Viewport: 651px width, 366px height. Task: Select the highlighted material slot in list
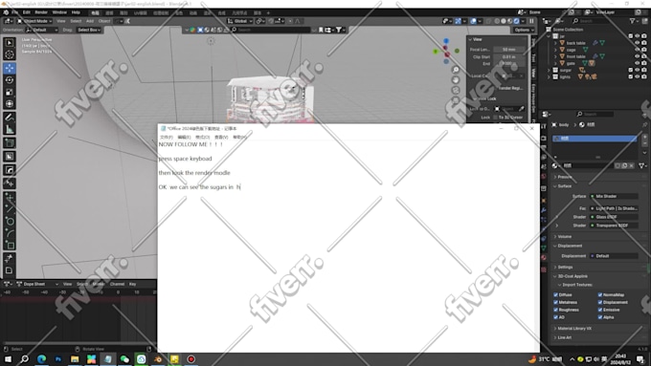pos(595,139)
